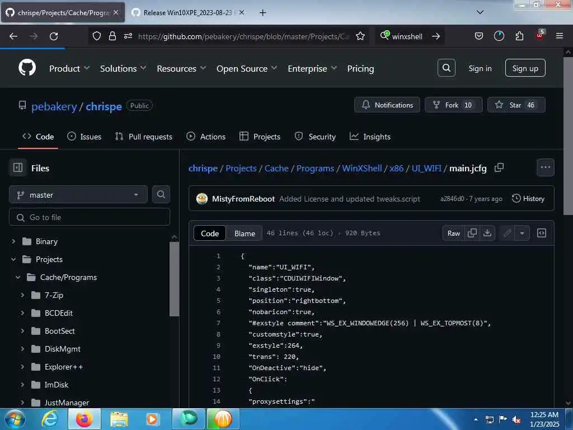The image size is (573, 430).
Task: Open the master branch selector dropdown
Action: pos(78,194)
